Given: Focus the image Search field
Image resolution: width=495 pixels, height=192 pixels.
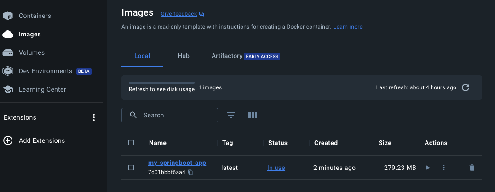Looking at the screenshot, I should 170,115.
